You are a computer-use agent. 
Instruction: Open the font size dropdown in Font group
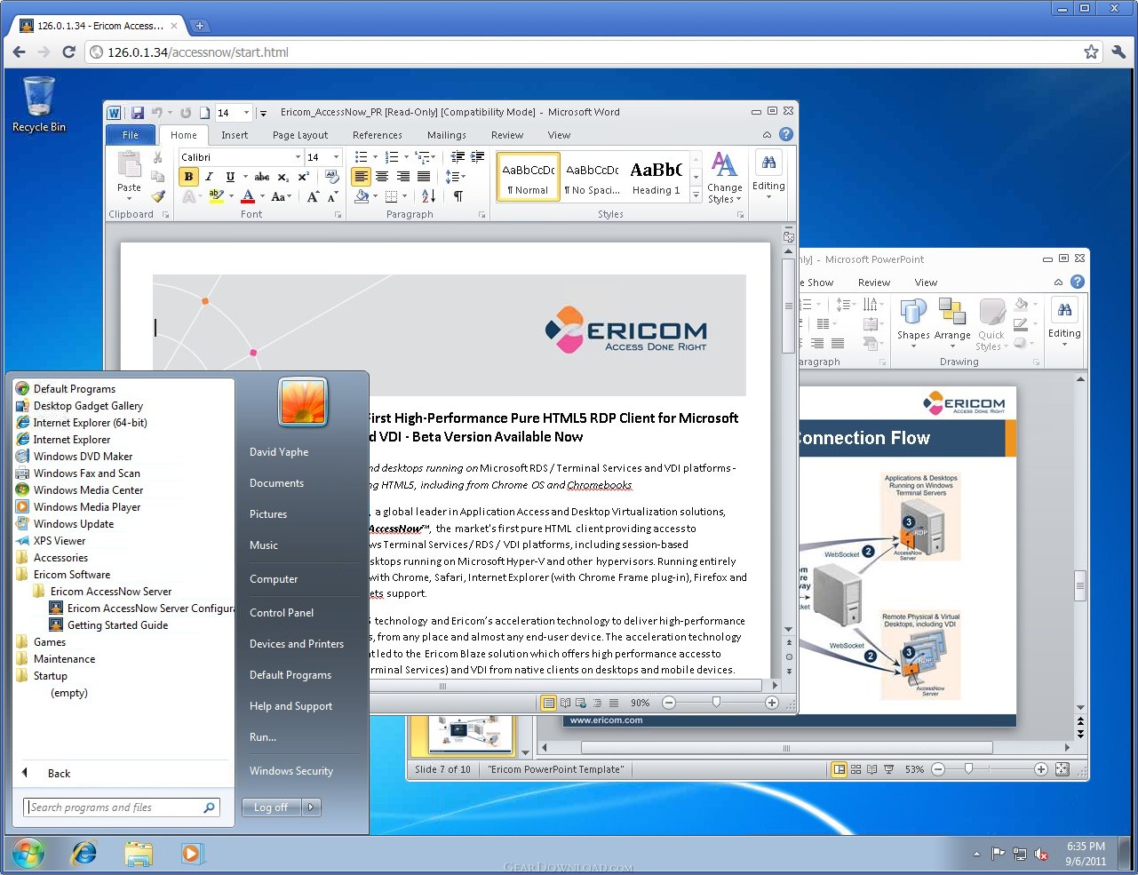click(336, 157)
